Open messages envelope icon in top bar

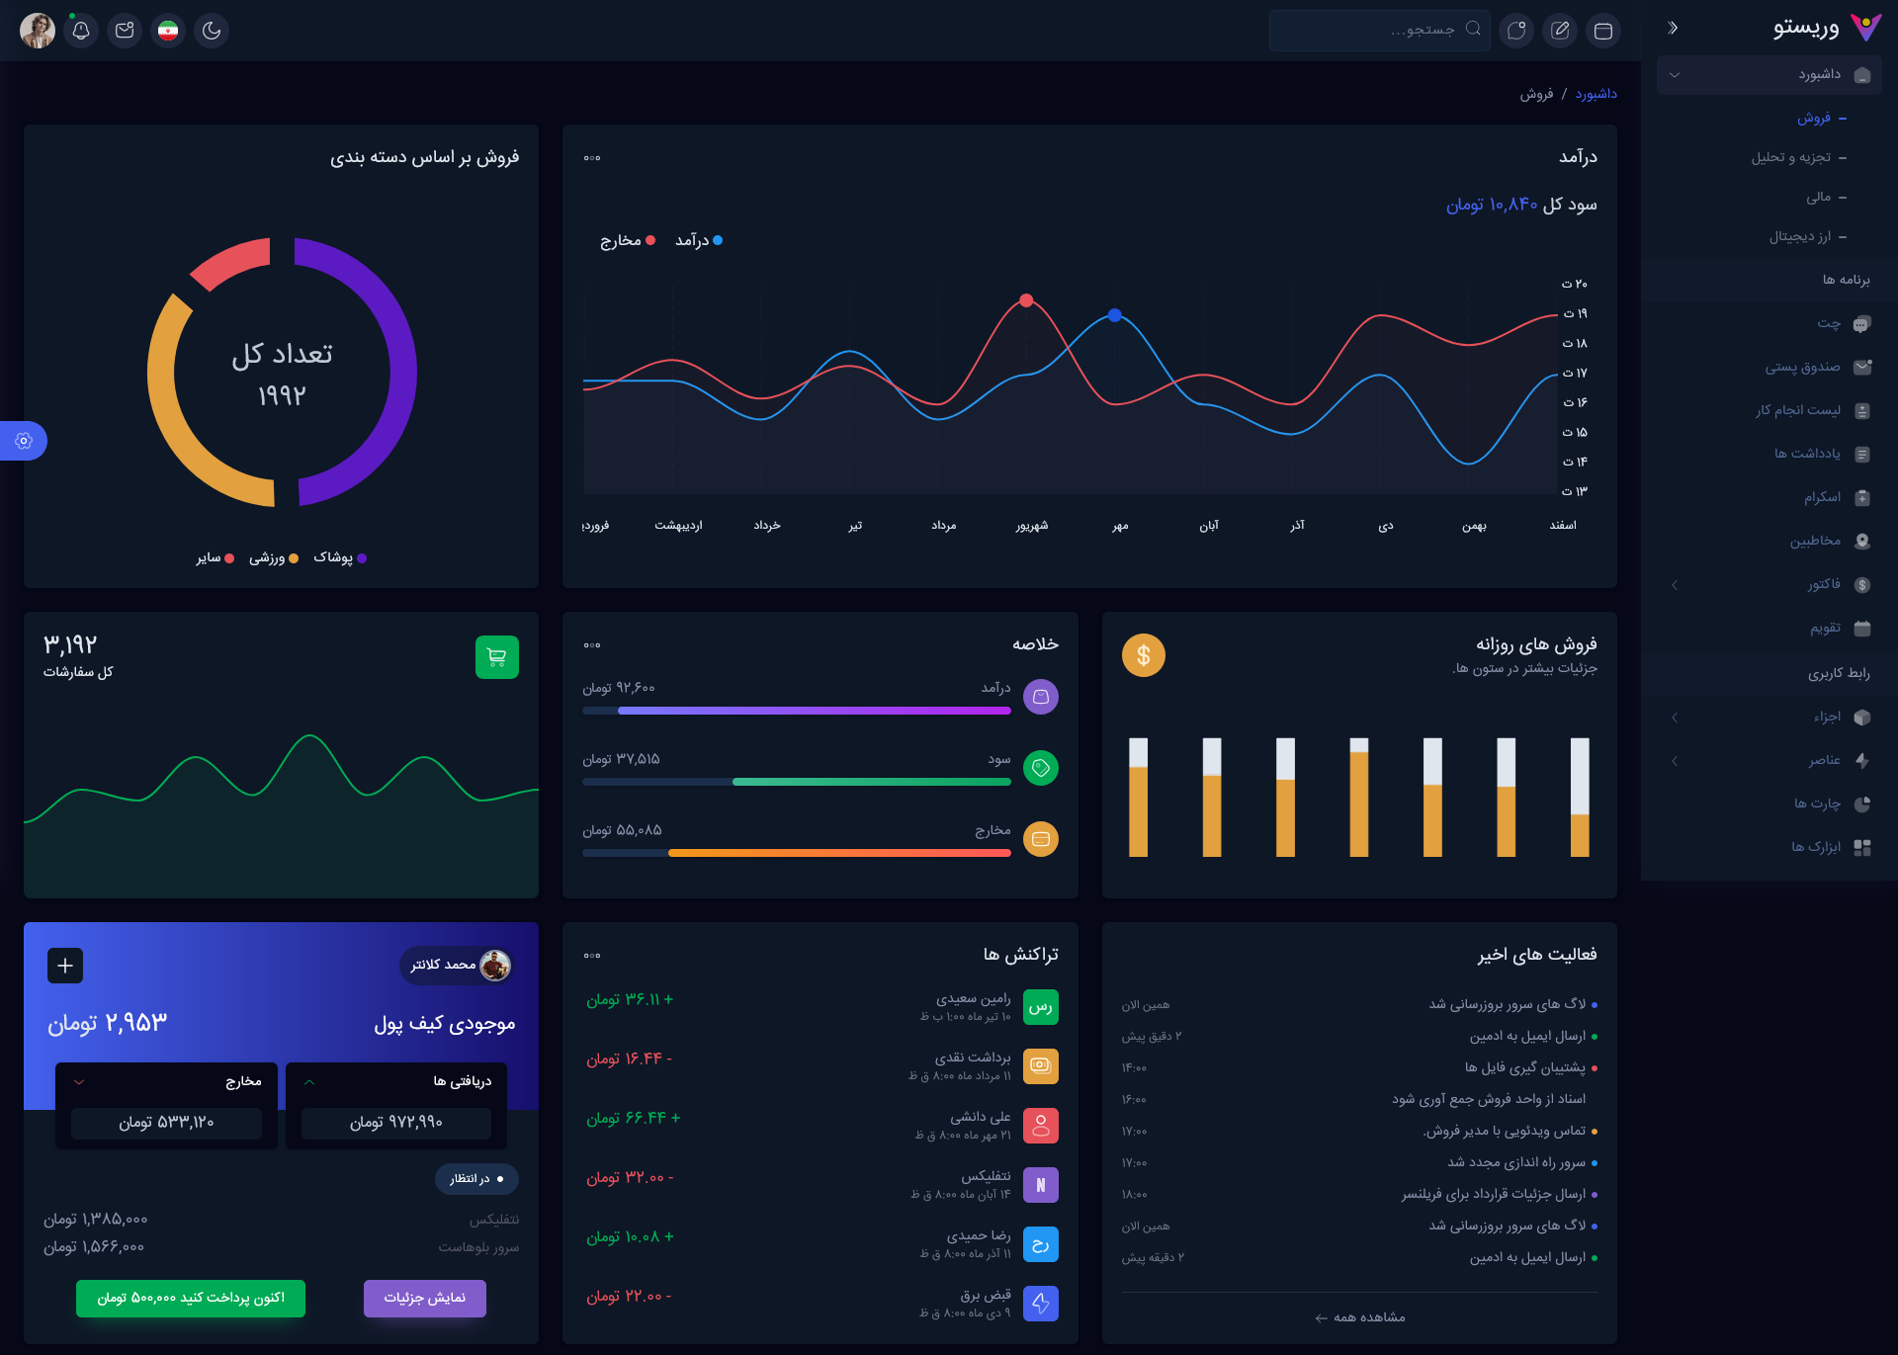coord(125,31)
